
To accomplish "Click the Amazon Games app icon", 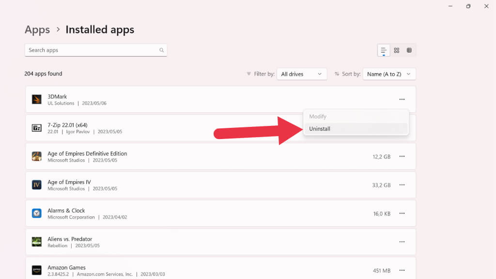I will (37, 270).
